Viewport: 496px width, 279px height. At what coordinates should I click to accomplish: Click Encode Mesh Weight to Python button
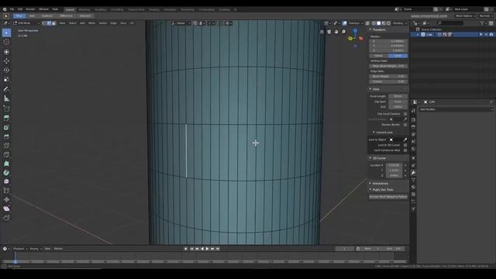tap(388, 197)
